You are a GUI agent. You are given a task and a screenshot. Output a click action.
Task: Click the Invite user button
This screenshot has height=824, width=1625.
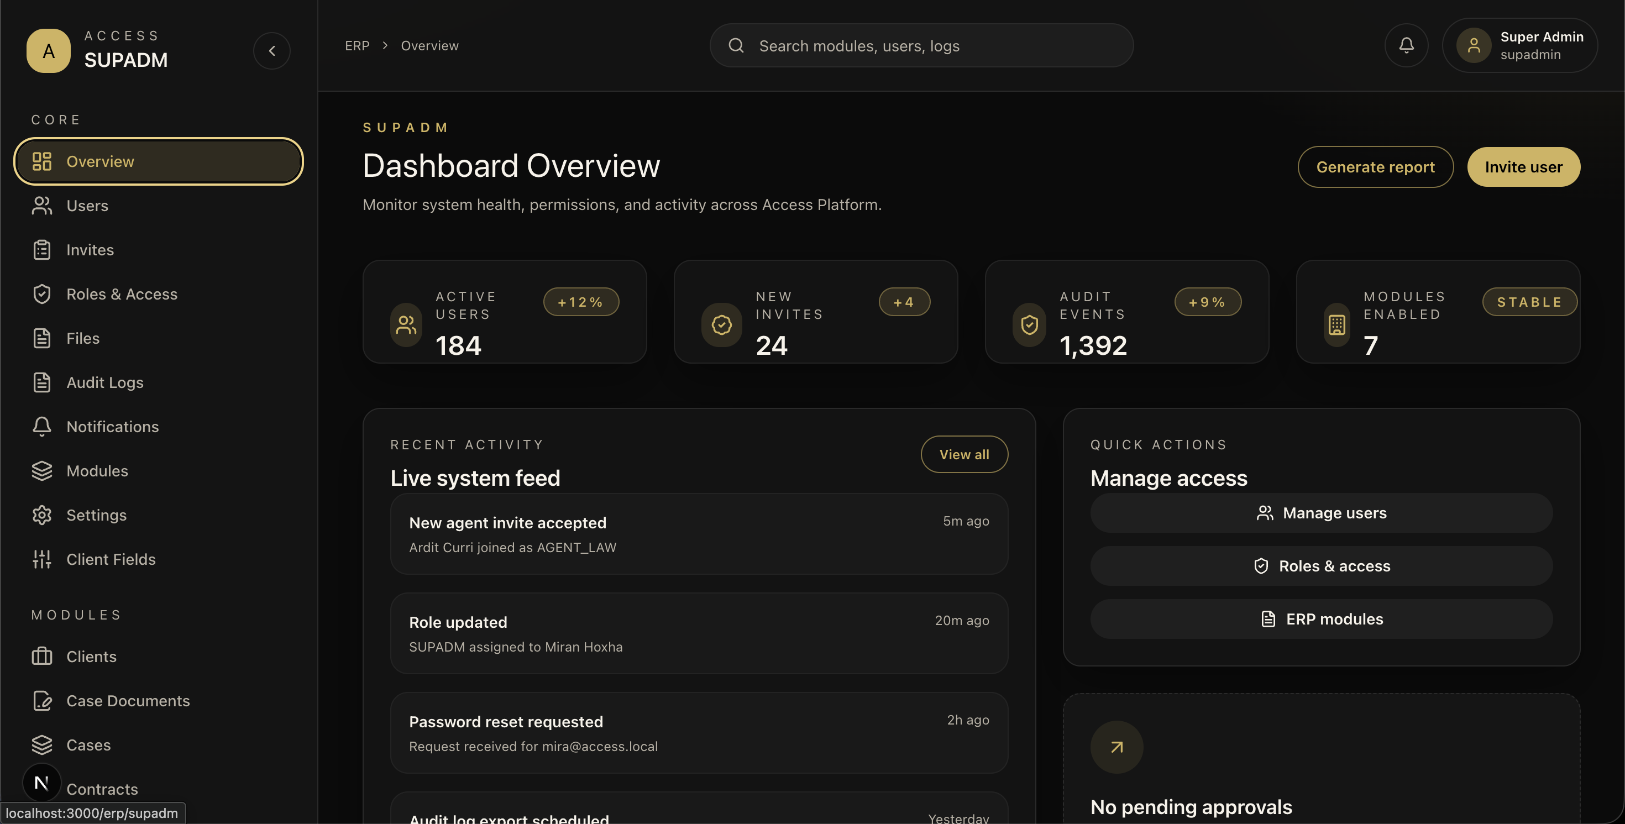(1523, 166)
